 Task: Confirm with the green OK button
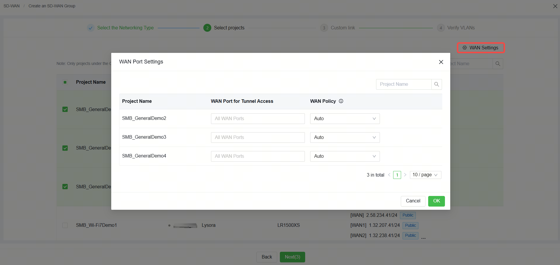click(436, 201)
